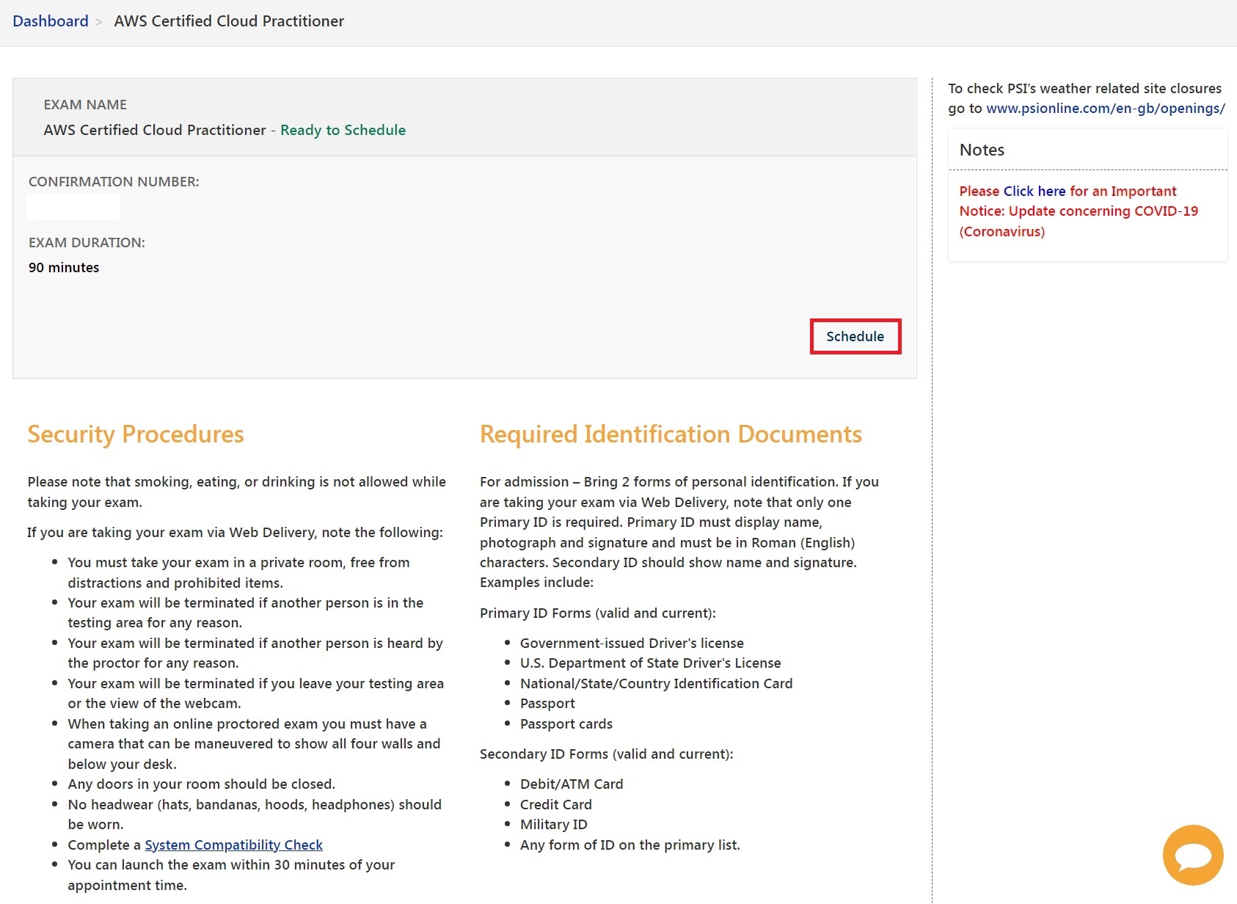This screenshot has height=904, width=1237.
Task: Click 'Any form of ID on the primary list.'
Action: (x=630, y=845)
